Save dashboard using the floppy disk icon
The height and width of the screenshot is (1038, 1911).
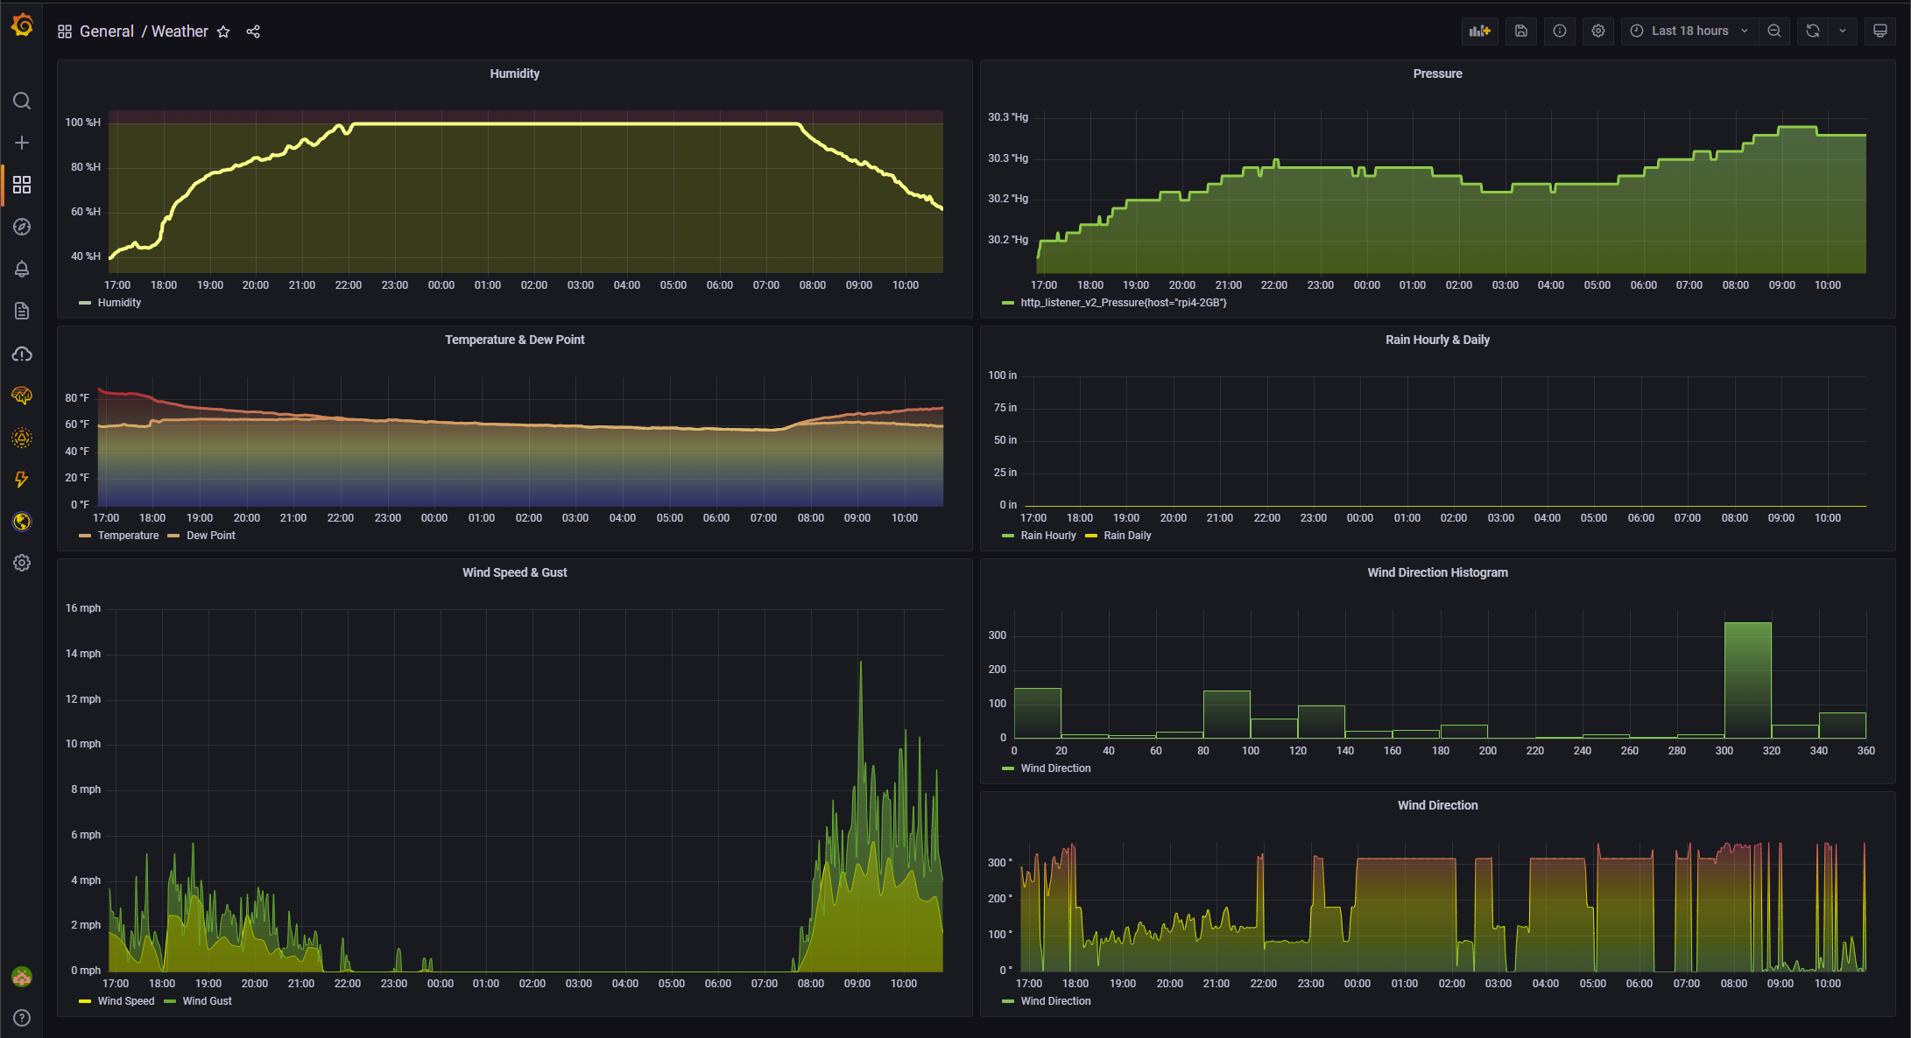click(1521, 31)
